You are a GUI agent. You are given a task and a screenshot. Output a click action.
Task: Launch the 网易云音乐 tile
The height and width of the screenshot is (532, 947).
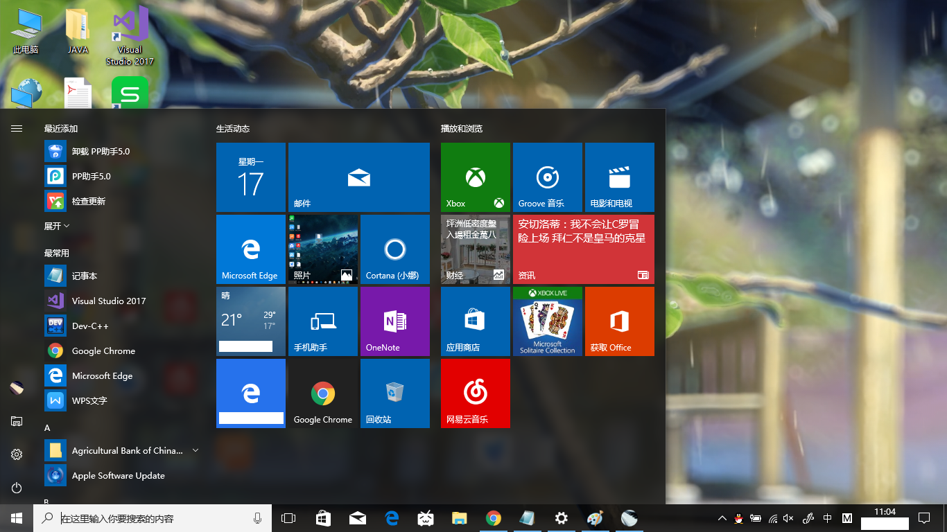coord(476,393)
